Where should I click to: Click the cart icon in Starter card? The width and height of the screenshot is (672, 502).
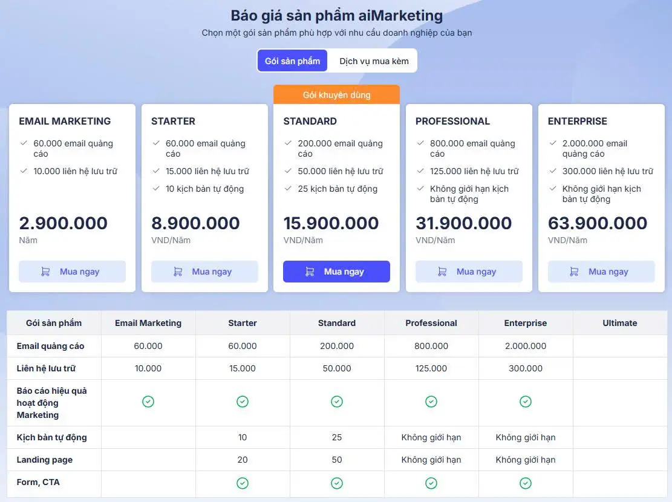pos(178,272)
